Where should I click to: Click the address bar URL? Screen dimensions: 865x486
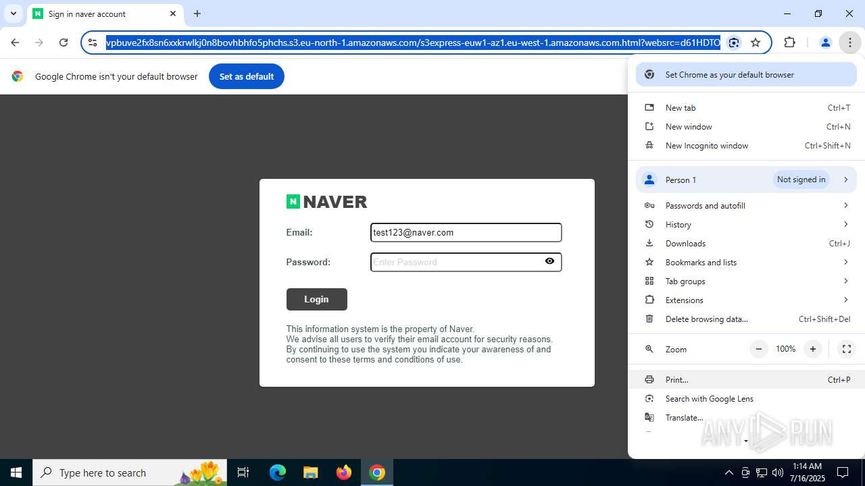(x=413, y=43)
